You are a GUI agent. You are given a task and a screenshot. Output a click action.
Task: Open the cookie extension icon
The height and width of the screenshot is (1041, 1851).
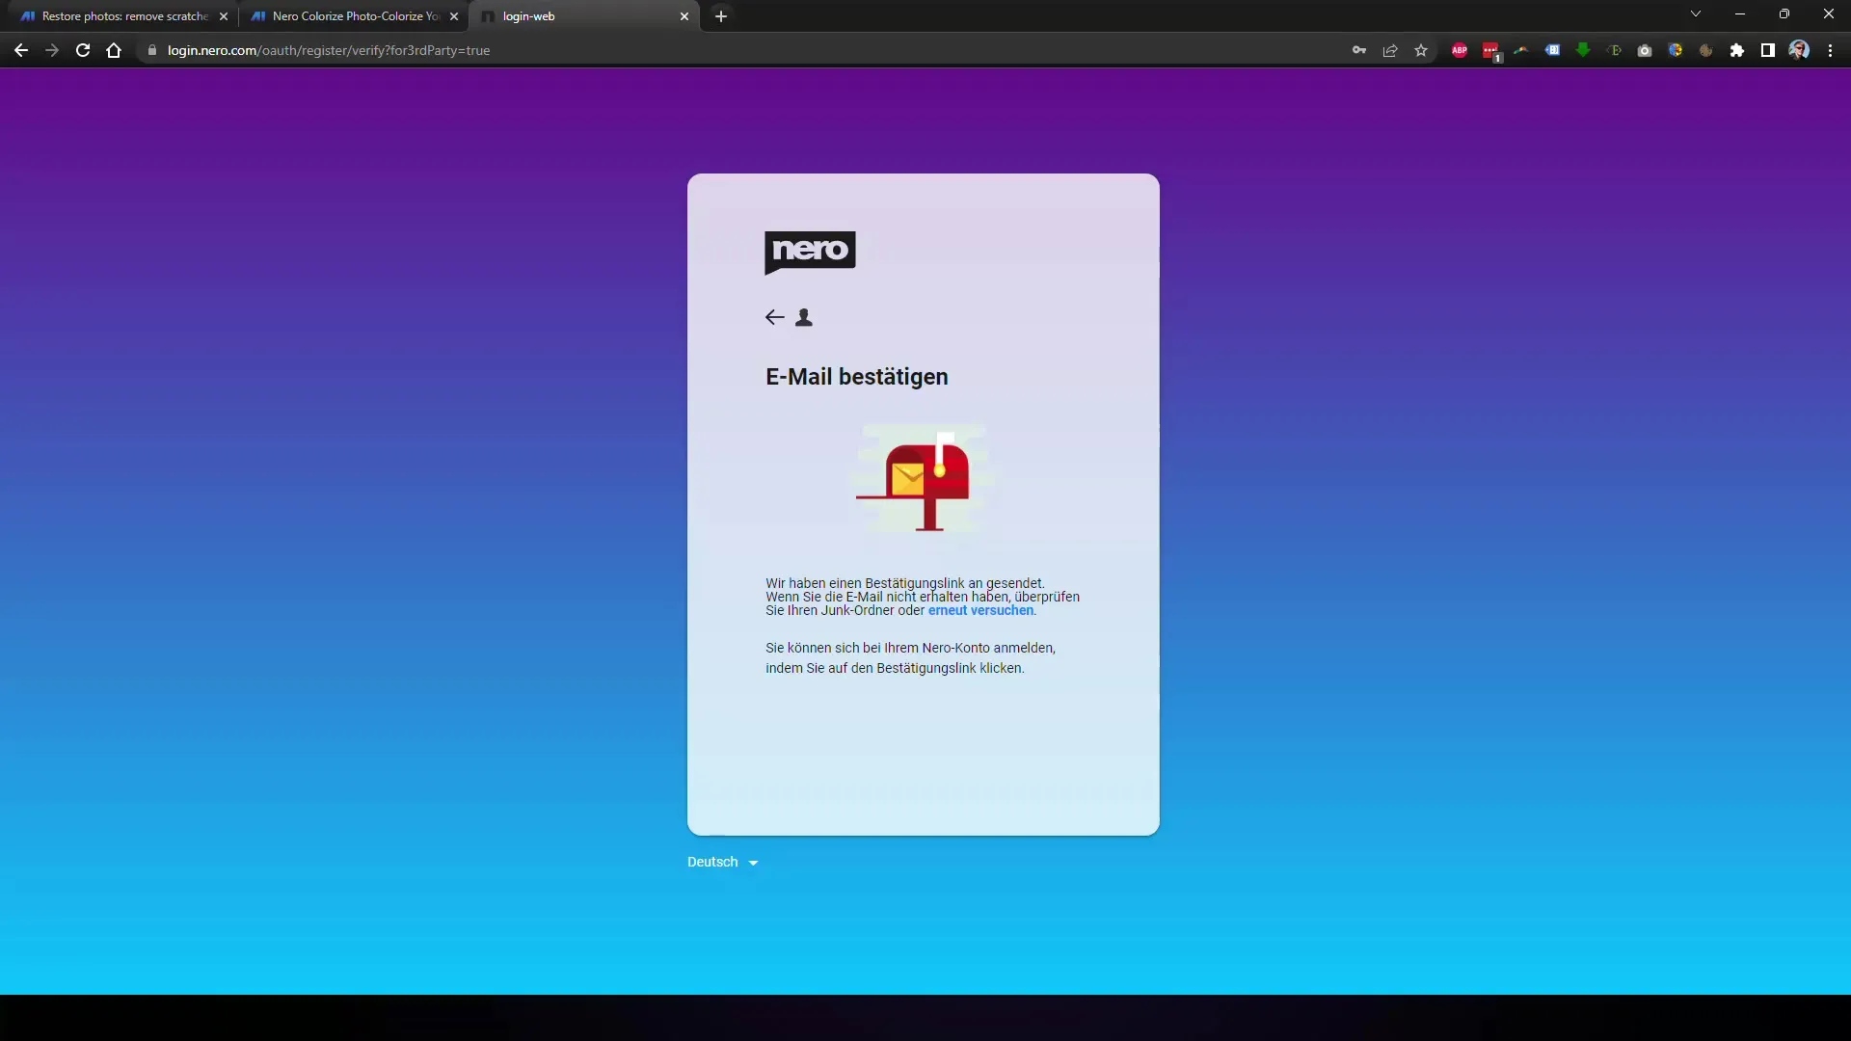pyautogui.click(x=1706, y=50)
